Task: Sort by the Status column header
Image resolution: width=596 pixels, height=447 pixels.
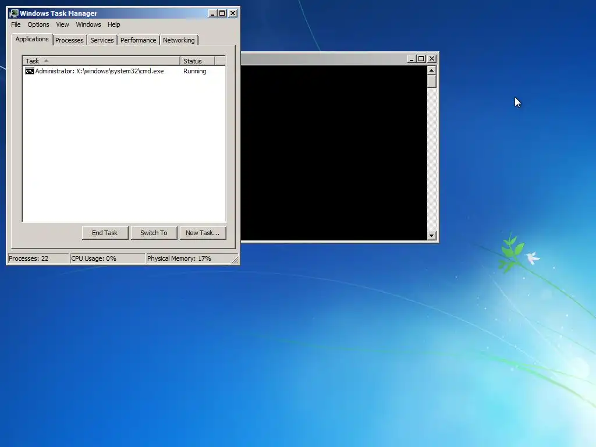Action: point(197,61)
